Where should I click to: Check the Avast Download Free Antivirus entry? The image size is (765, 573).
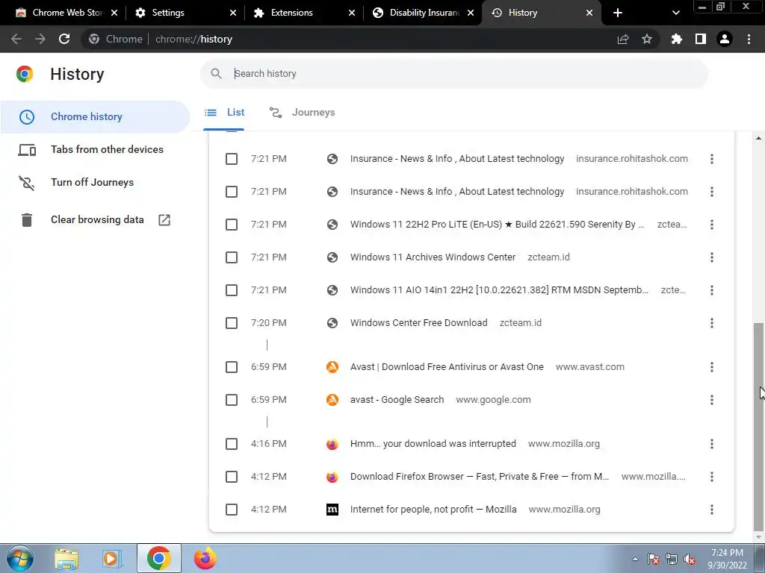232,367
